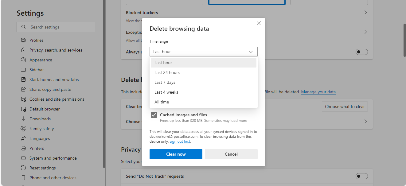Follow the sign out first link
Screen dimensions: 406x186
pos(180,141)
